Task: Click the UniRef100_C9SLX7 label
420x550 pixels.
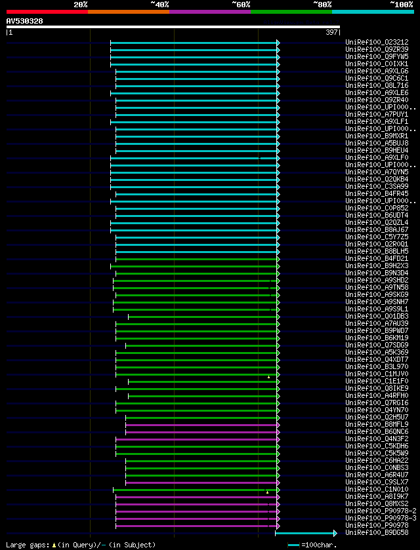Action: (377, 482)
